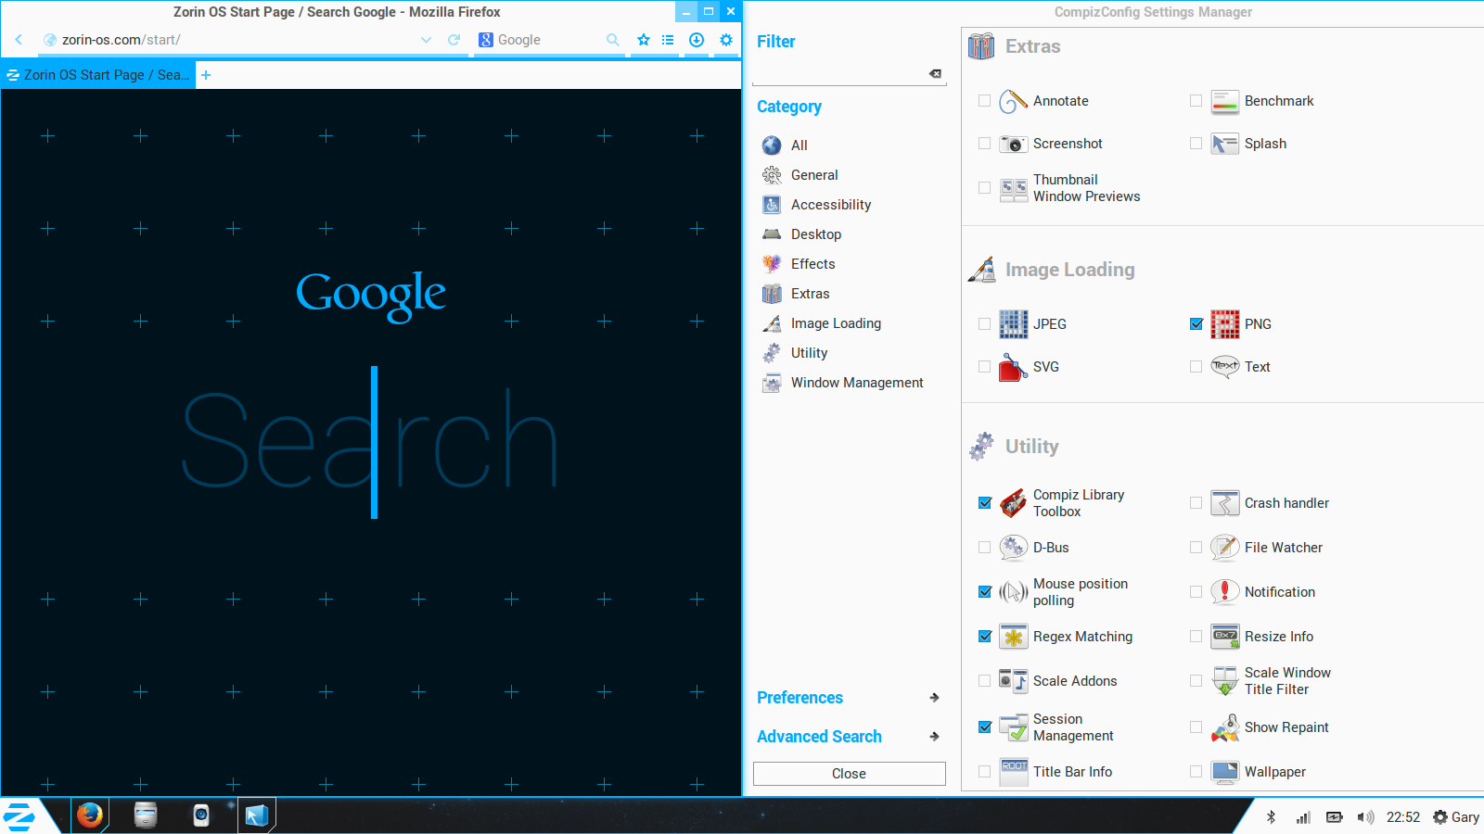
Task: Clear the Filter field with the erase icon
Action: 935,73
